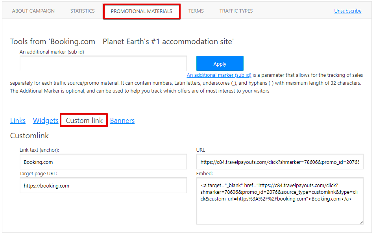The image size is (375, 234).
Task: Select the Custom link section
Action: (84, 120)
